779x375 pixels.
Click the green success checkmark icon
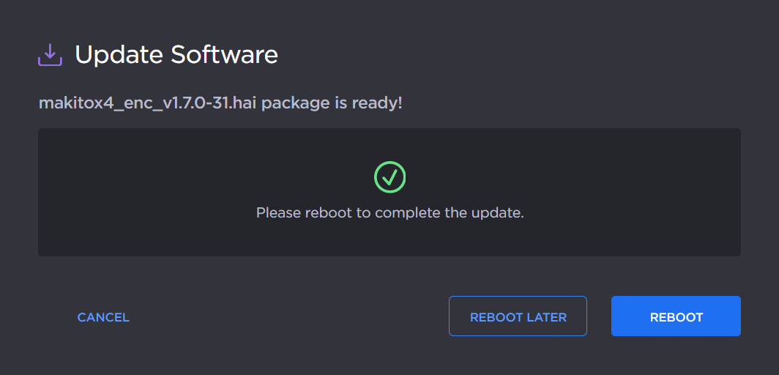[389, 177]
